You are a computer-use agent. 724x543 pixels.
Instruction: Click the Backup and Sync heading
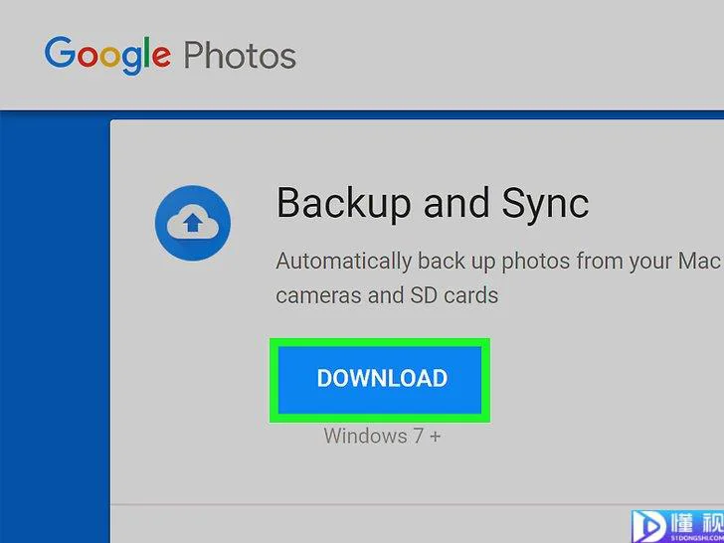pyautogui.click(x=433, y=204)
